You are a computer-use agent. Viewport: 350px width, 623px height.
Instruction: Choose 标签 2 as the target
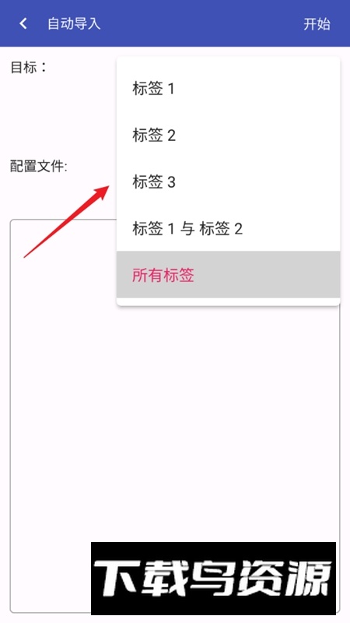[228, 135]
